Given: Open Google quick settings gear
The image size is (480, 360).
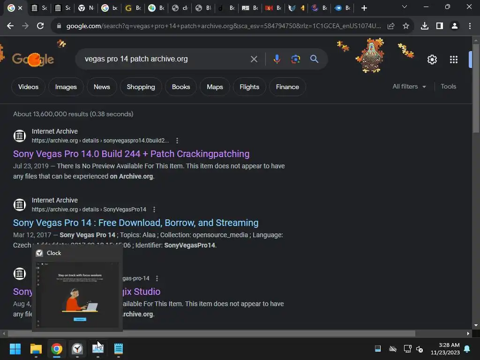Looking at the screenshot, I should 432,60.
